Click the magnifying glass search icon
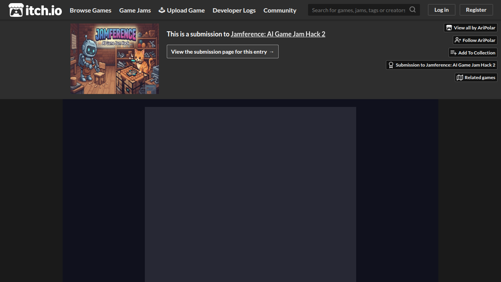Image resolution: width=501 pixels, height=282 pixels. tap(413, 10)
